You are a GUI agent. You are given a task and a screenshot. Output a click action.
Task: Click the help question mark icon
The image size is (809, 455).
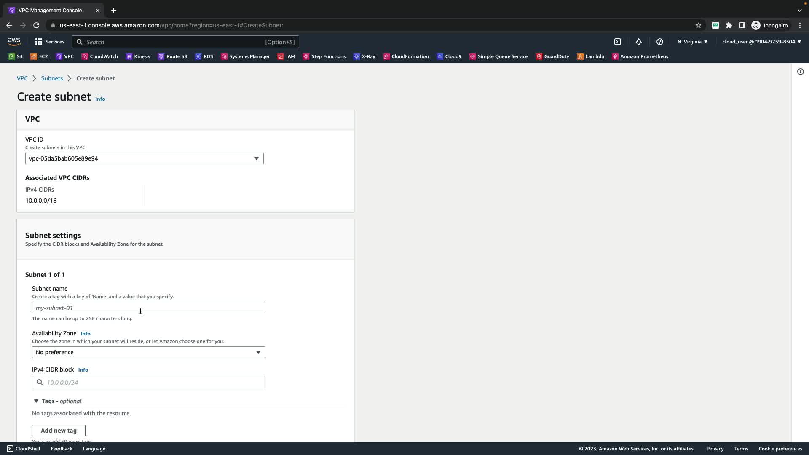click(x=660, y=42)
